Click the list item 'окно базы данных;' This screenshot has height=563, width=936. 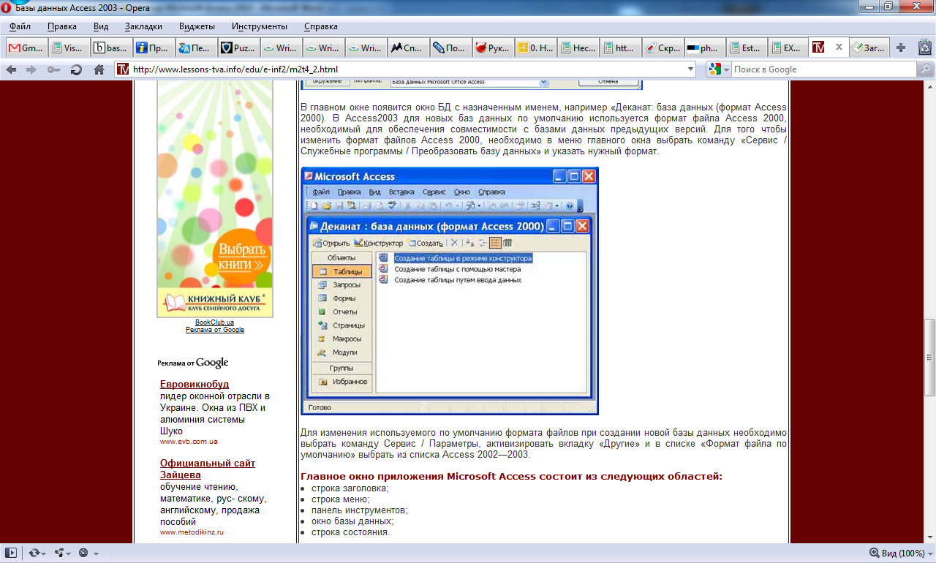(352, 521)
